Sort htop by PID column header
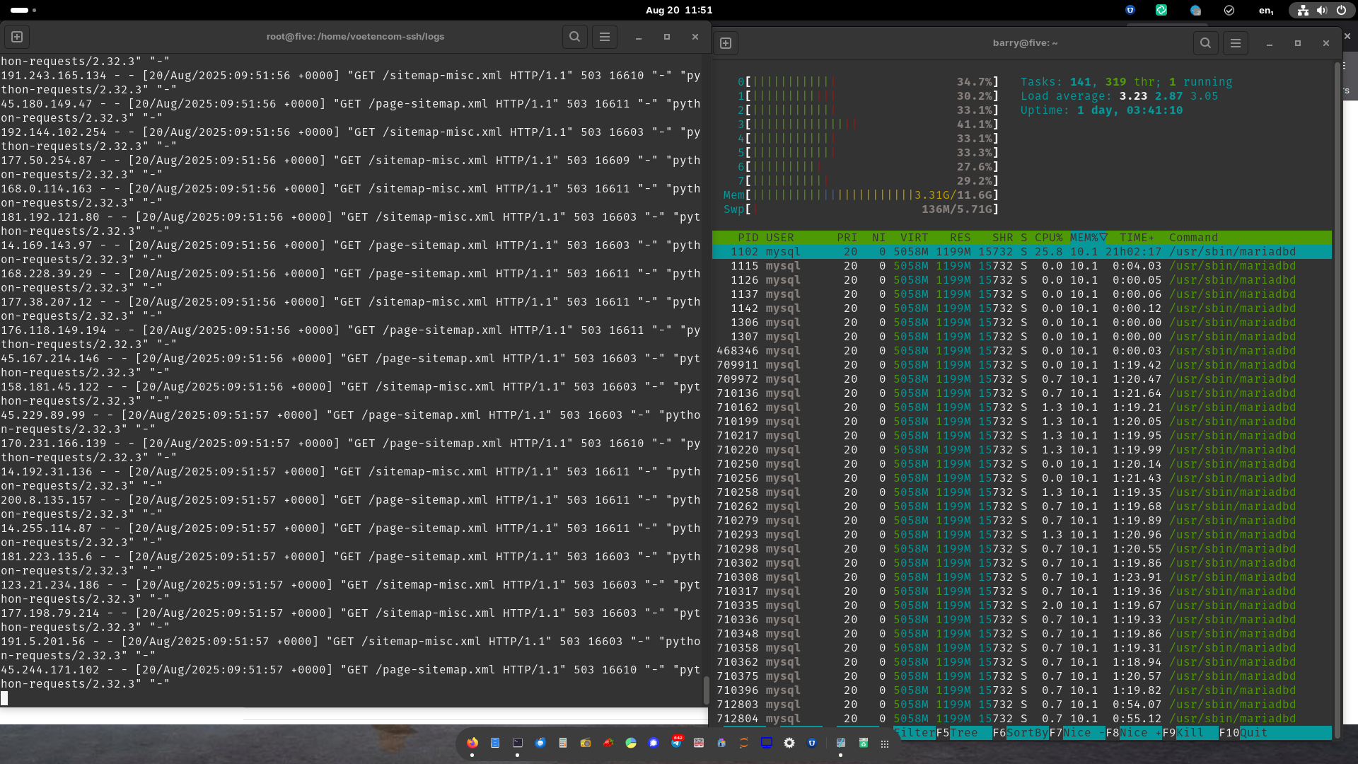The image size is (1358, 764). coord(748,238)
